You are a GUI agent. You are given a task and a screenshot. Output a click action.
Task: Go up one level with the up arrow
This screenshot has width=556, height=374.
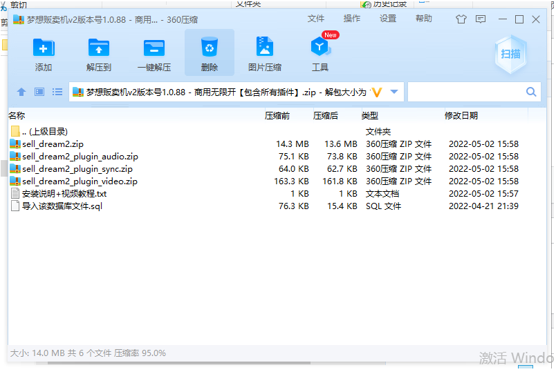[21, 92]
